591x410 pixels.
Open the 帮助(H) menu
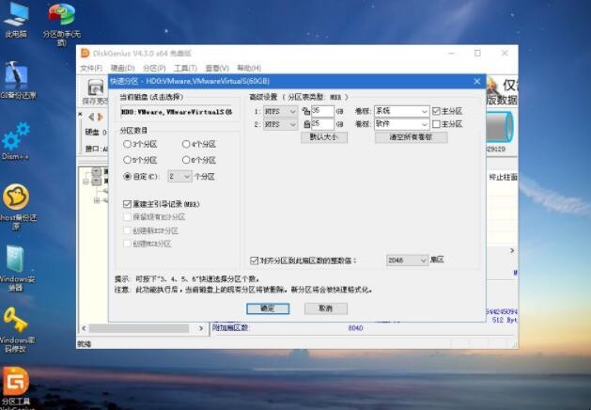249,69
